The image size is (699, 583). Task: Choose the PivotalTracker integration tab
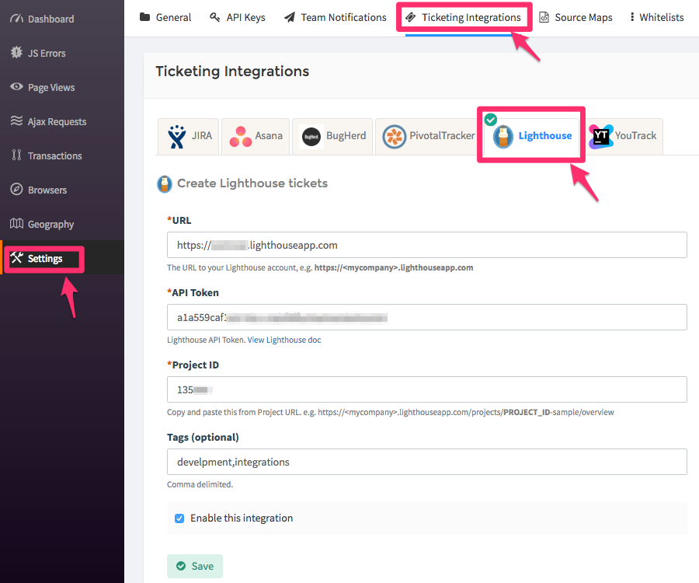(x=429, y=136)
